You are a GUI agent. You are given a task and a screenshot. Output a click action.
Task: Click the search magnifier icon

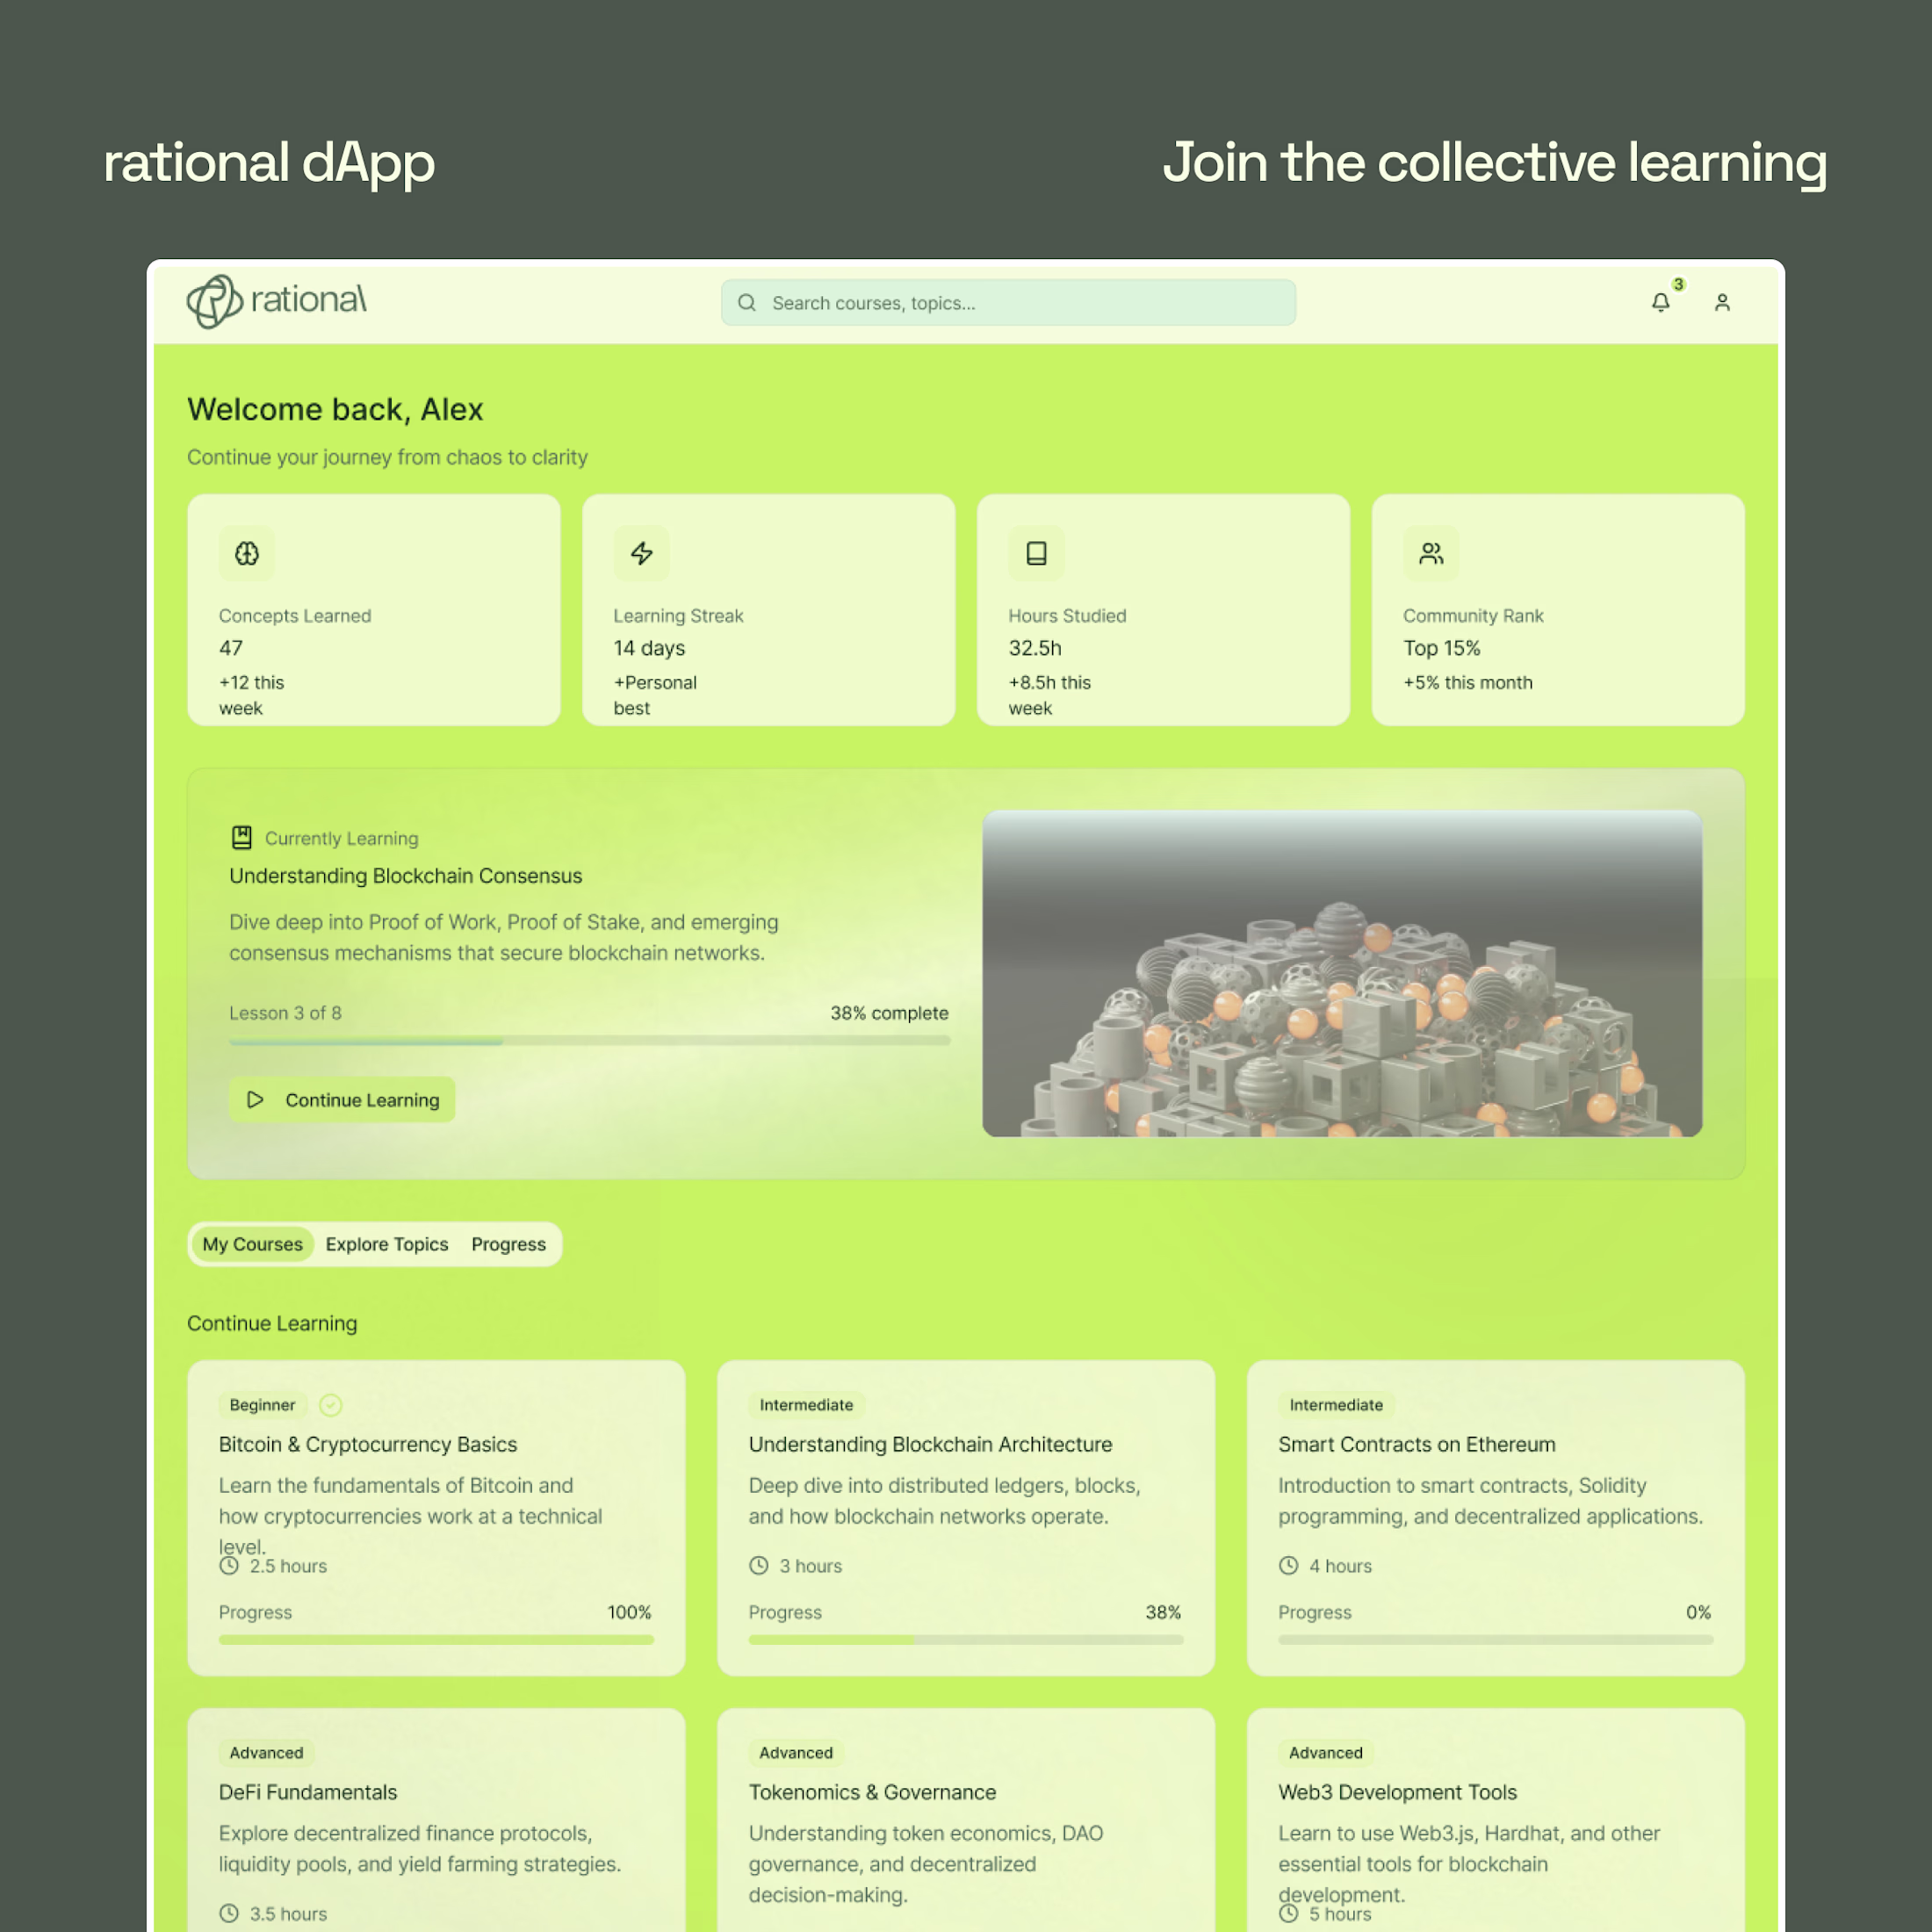click(x=747, y=302)
